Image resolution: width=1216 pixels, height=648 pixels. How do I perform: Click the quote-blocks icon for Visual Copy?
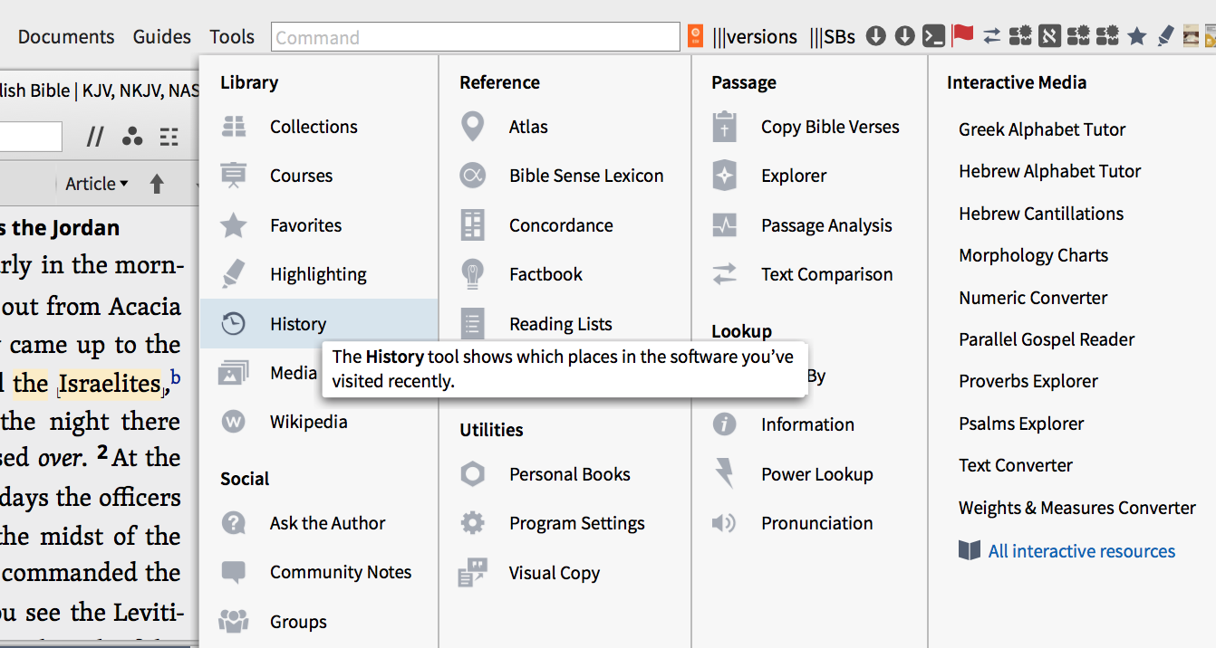pos(472,572)
